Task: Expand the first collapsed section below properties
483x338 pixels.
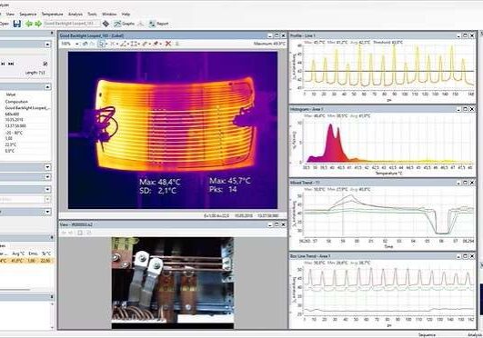Action: click(x=47, y=167)
